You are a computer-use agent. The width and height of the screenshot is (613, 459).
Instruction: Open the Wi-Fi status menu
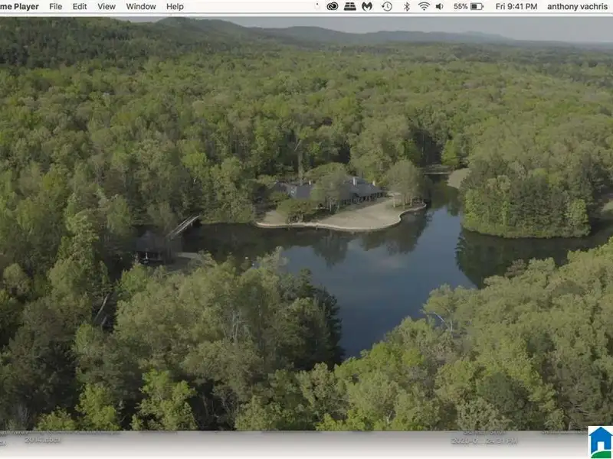click(x=424, y=6)
